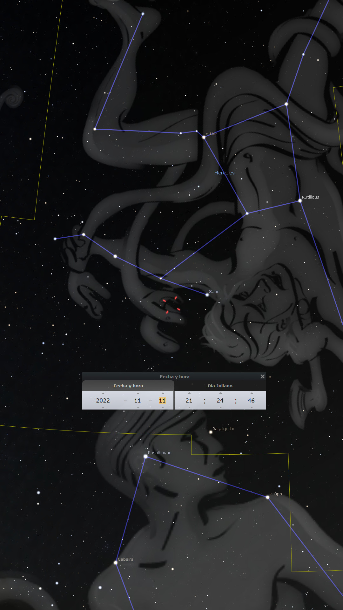Decrease the seconds with the down arrow
The image size is (343, 610).
(251, 407)
